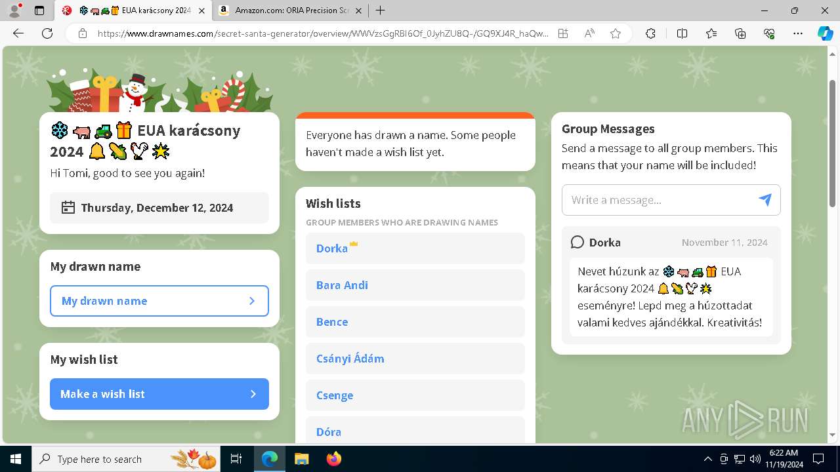Image resolution: width=840 pixels, height=472 pixels.
Task: Click the chevron on Make a wish list
Action: [x=253, y=394]
